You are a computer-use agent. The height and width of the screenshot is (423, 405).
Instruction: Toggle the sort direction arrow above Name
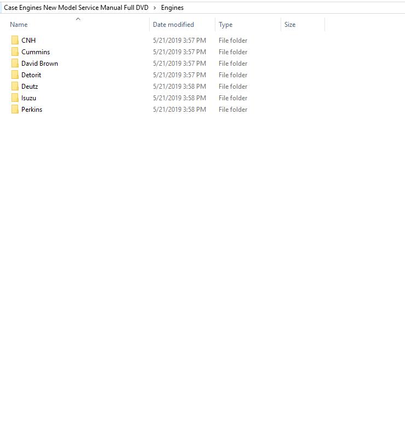click(x=78, y=19)
